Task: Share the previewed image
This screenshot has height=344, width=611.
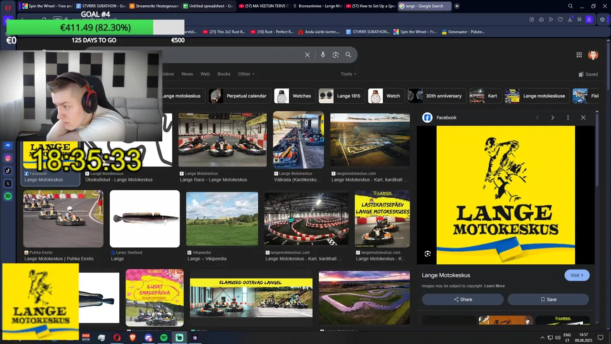Action: [x=463, y=300]
